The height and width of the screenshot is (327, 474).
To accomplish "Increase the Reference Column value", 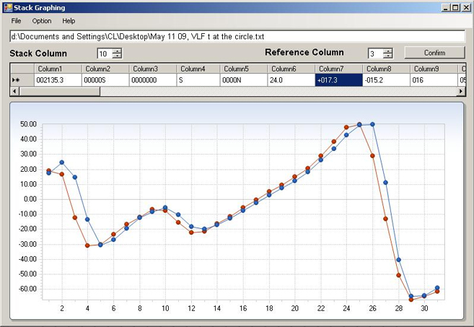I will tap(387, 51).
